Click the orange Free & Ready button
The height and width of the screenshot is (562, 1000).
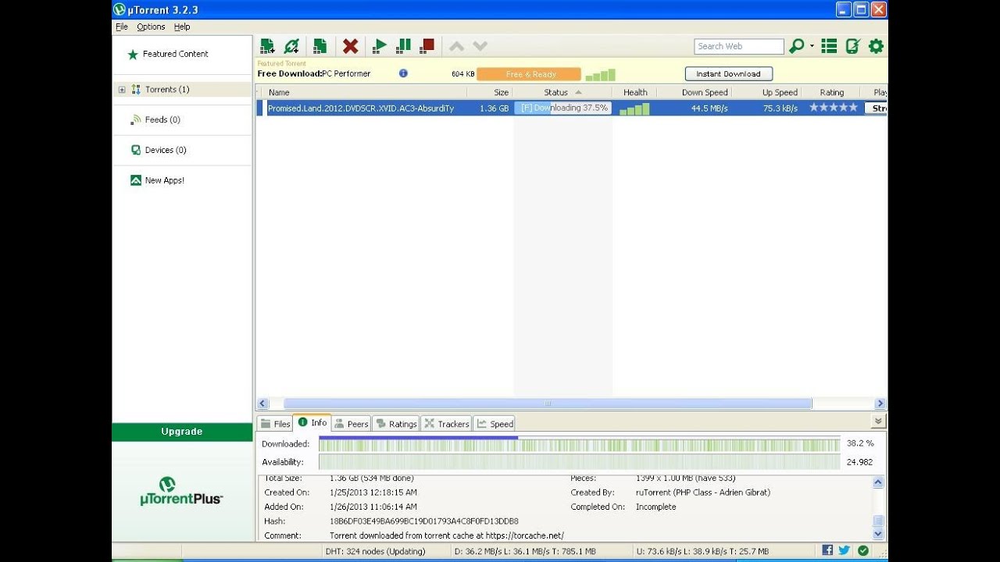[529, 74]
